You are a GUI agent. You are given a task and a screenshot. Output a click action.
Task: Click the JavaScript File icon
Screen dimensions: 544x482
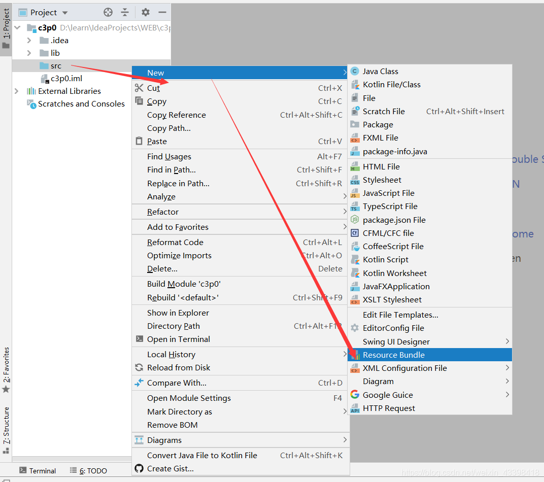click(x=355, y=193)
